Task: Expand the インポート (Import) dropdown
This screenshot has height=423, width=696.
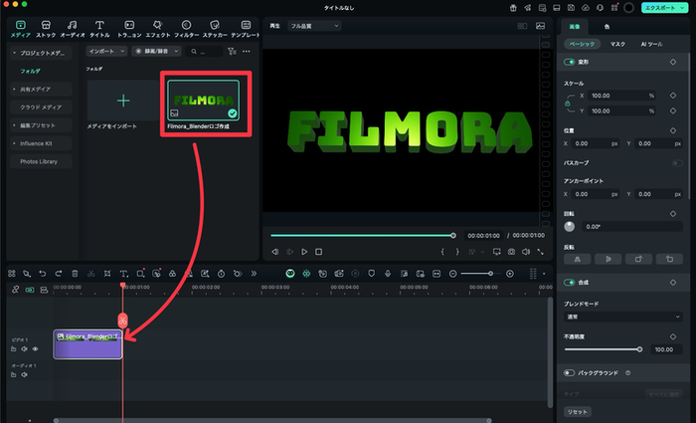Action: pyautogui.click(x=104, y=51)
